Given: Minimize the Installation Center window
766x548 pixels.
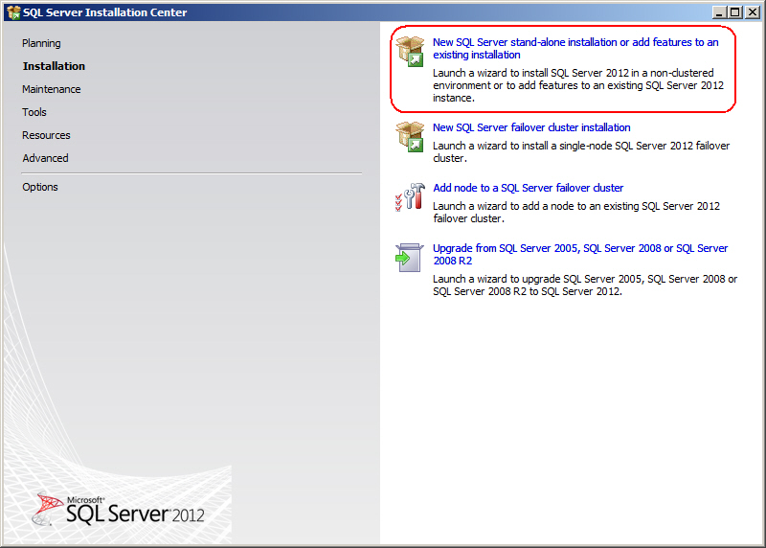Looking at the screenshot, I should pyautogui.click(x=719, y=12).
